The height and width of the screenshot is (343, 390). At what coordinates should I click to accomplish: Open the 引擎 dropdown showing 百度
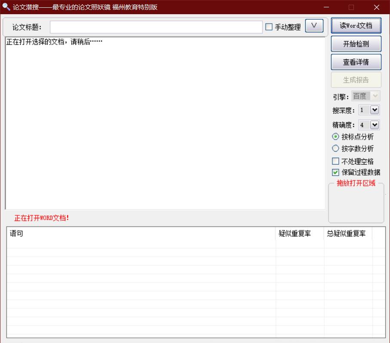click(x=365, y=96)
